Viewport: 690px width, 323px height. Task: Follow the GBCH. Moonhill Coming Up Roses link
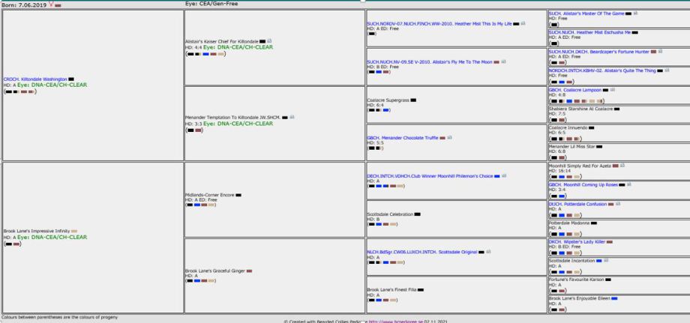pos(586,184)
